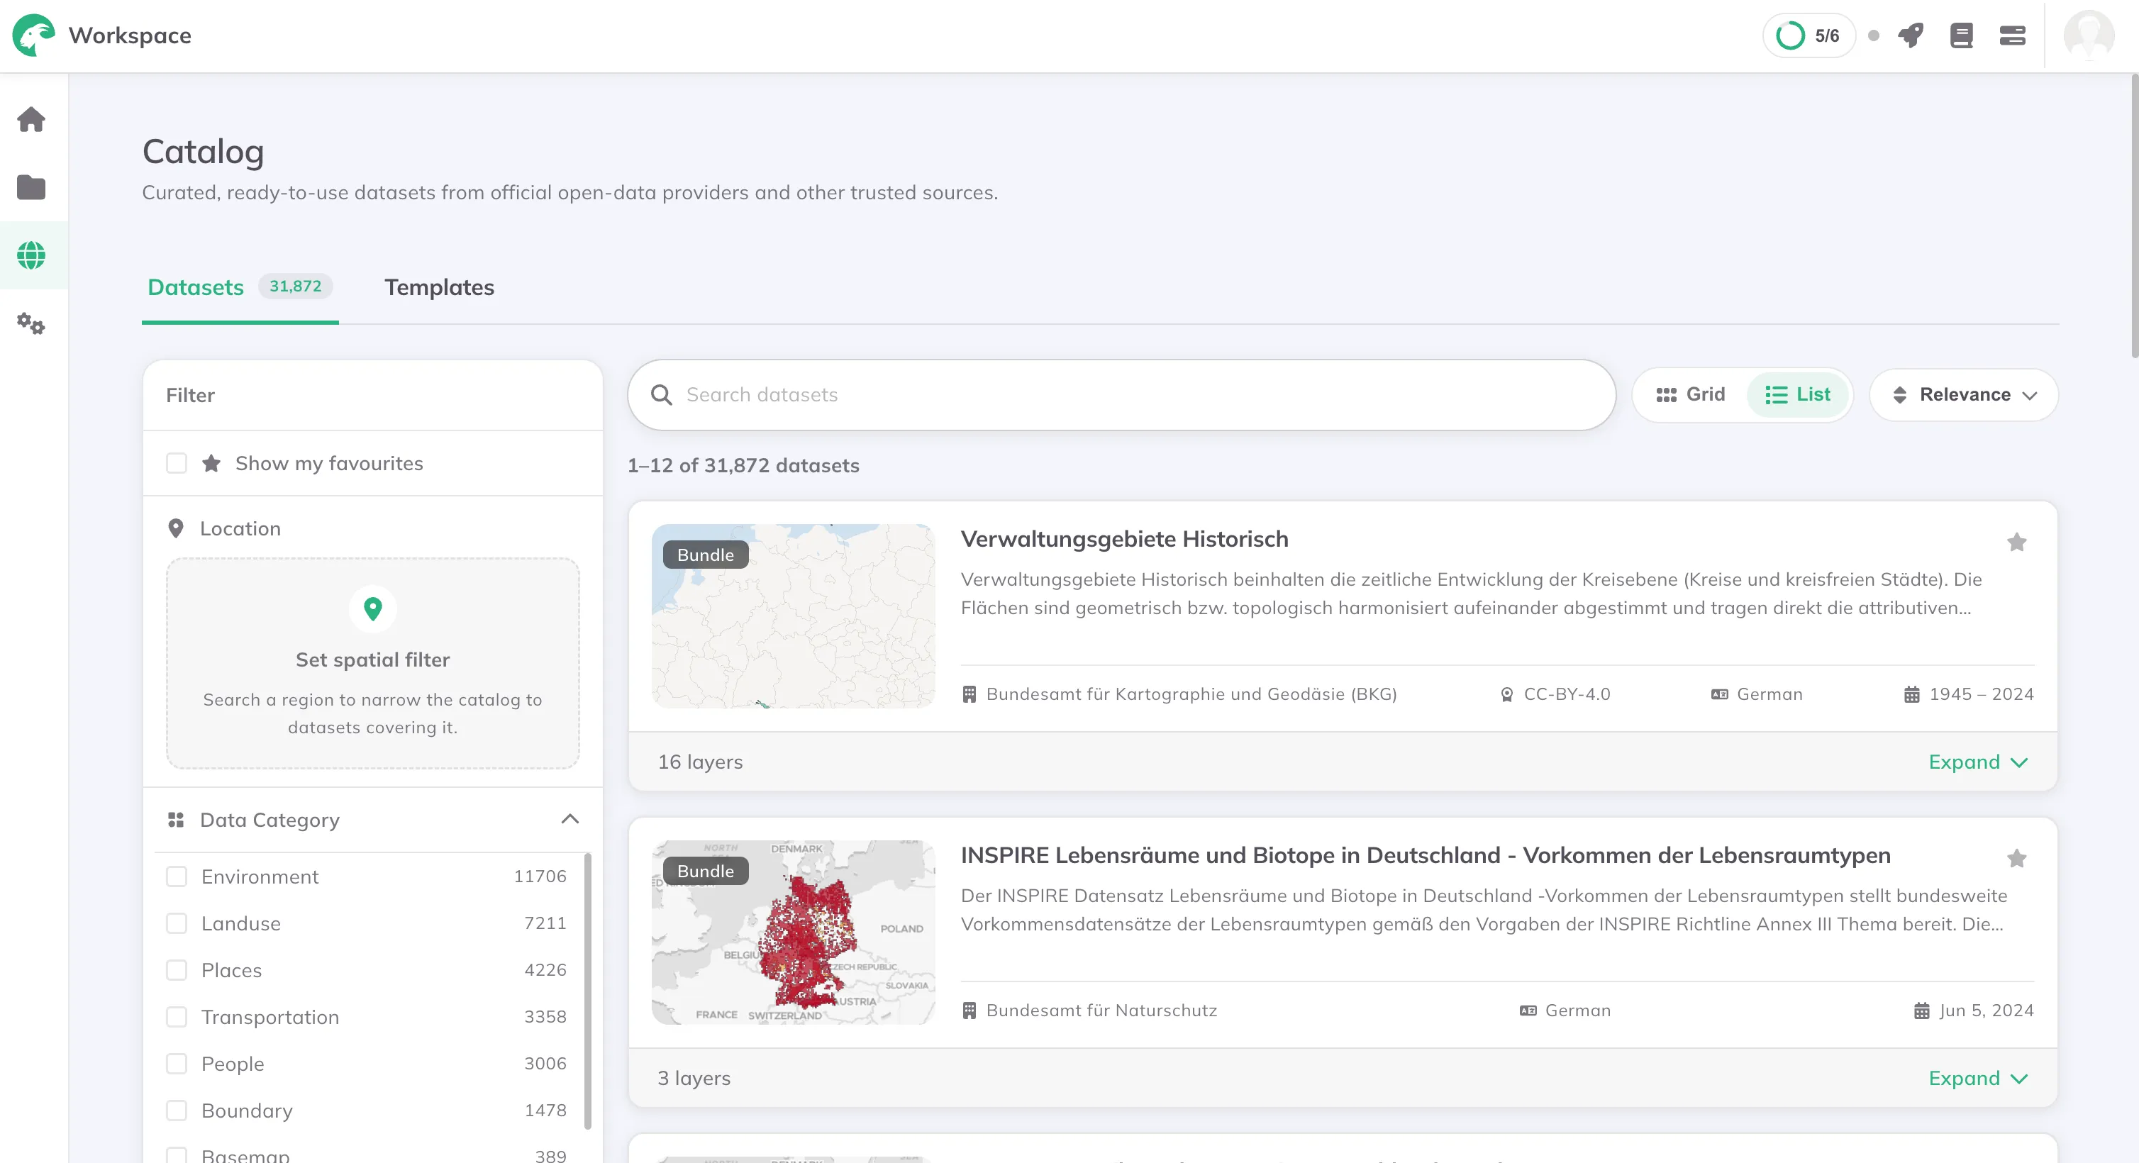Open the Relevance sort dropdown
The width and height of the screenshot is (2139, 1163).
pyautogui.click(x=1964, y=395)
